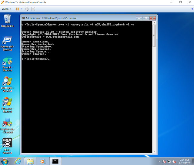The height and width of the screenshot is (165, 194).
Task: Open Action Center flag icon
Action: coord(164,162)
